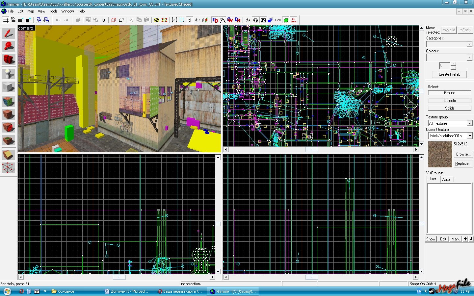Image resolution: width=474 pixels, height=296 pixels.
Task: Click the Create Prefab button
Action: point(449,74)
